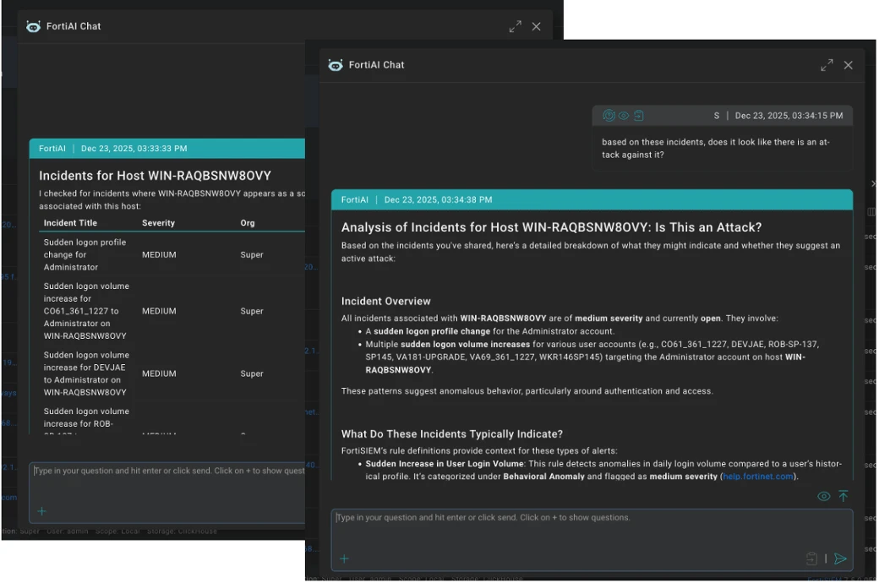The image size is (879, 583).
Task: Click the scroll-to-top arrow above the input
Action: 844,496
